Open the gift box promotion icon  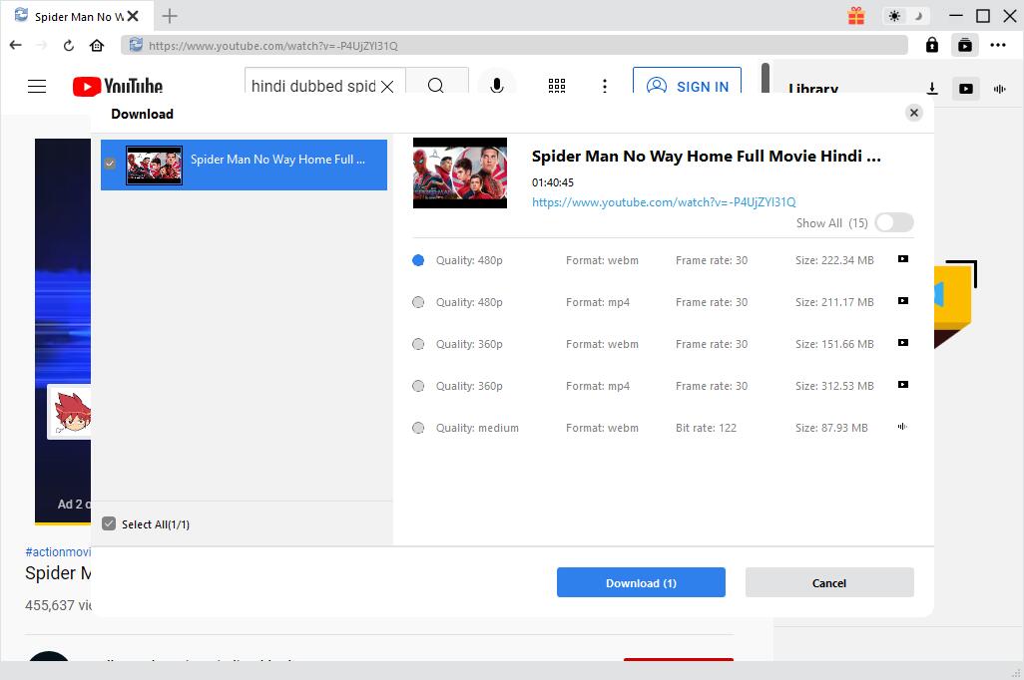[856, 16]
